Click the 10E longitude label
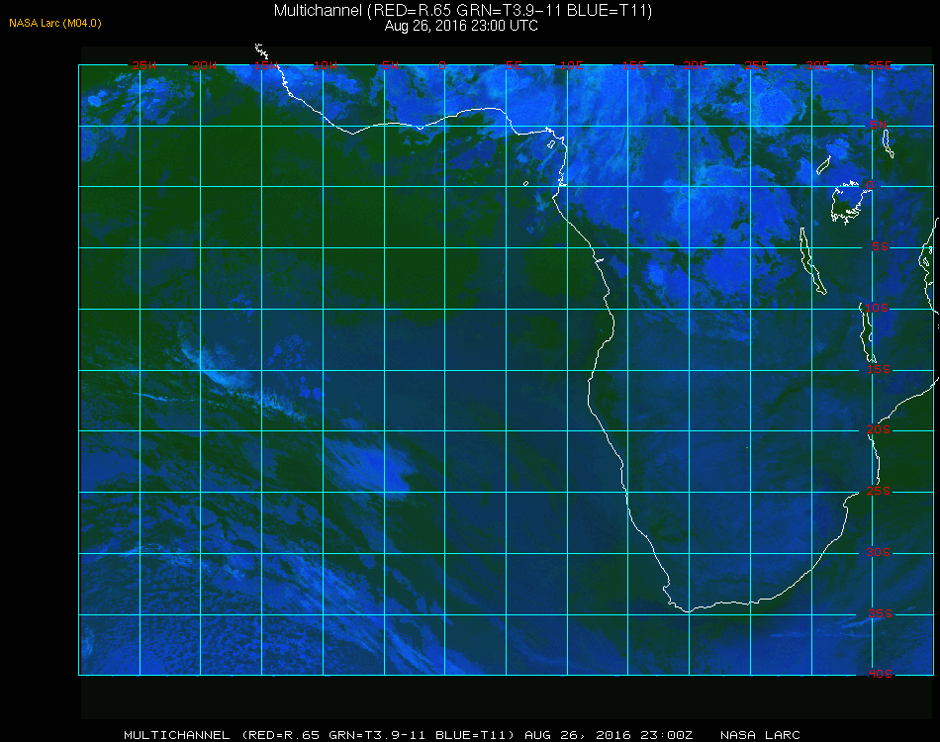 571,65
